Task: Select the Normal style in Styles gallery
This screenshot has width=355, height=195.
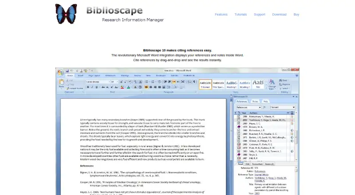Action: pos(205,84)
